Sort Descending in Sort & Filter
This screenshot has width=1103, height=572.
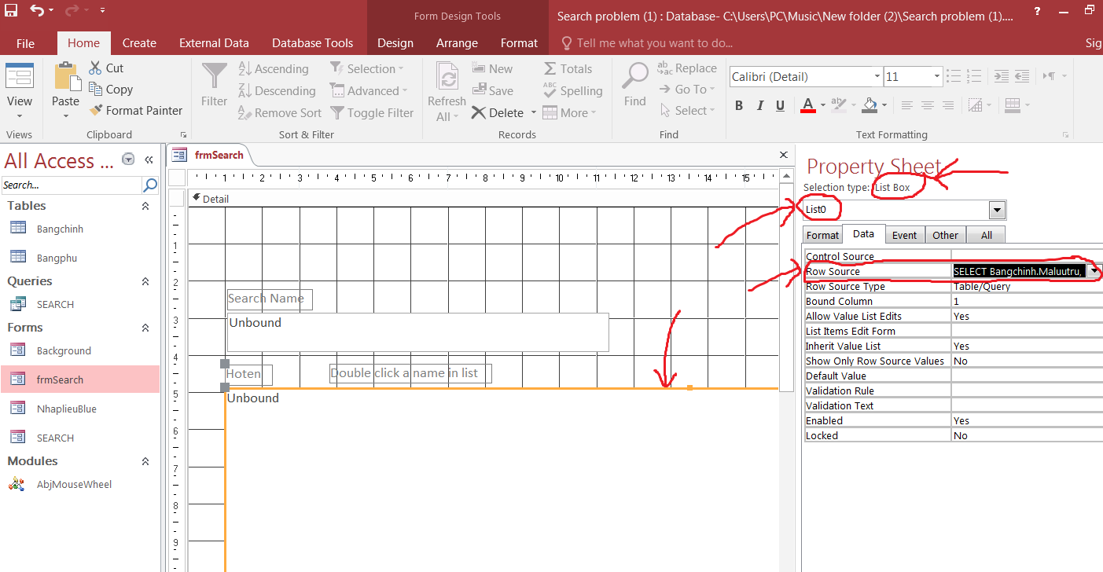[277, 91]
